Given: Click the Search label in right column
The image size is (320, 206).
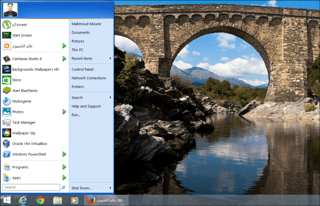Looking at the screenshot, I should [x=77, y=97].
